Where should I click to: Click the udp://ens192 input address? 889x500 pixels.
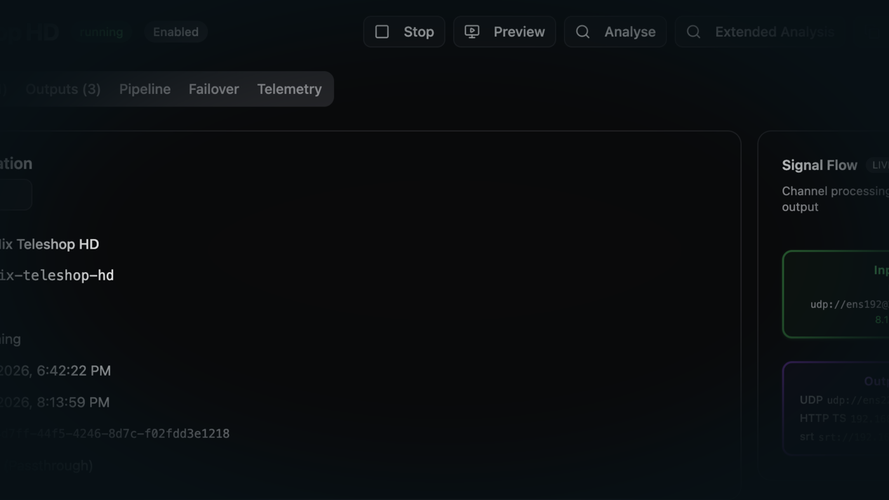click(848, 305)
